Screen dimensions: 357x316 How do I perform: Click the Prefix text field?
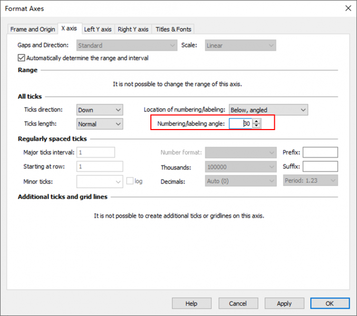[x=320, y=152]
